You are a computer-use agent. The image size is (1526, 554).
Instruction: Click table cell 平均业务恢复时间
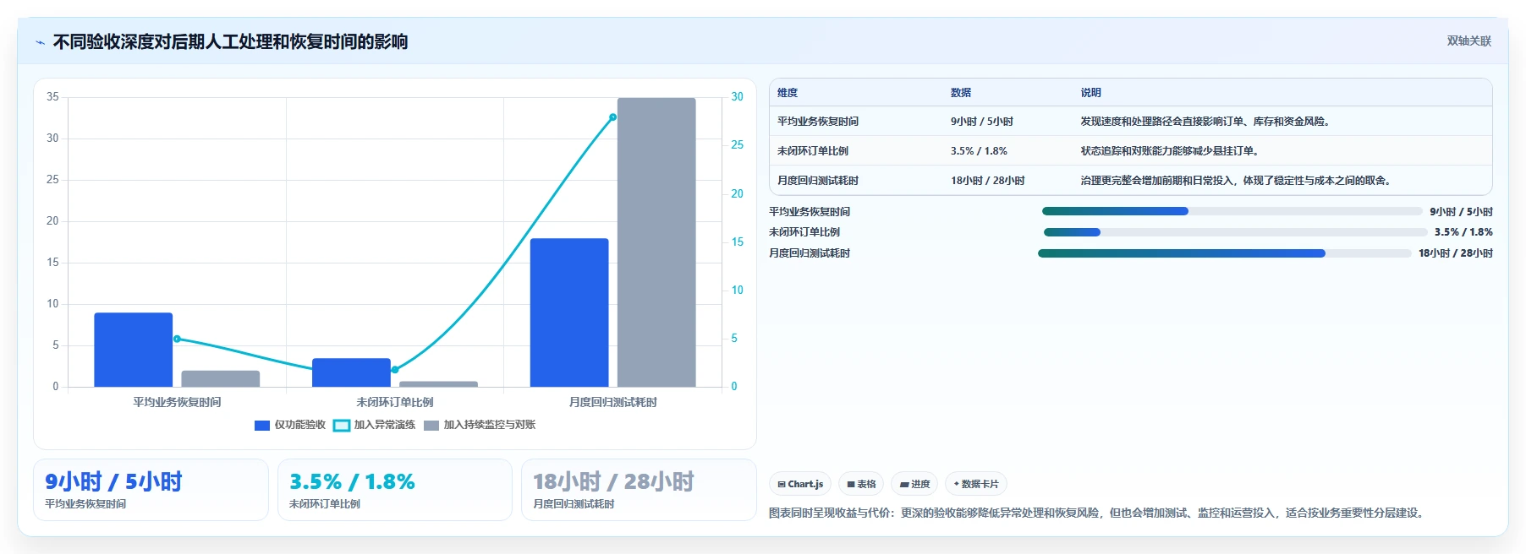tap(818, 122)
